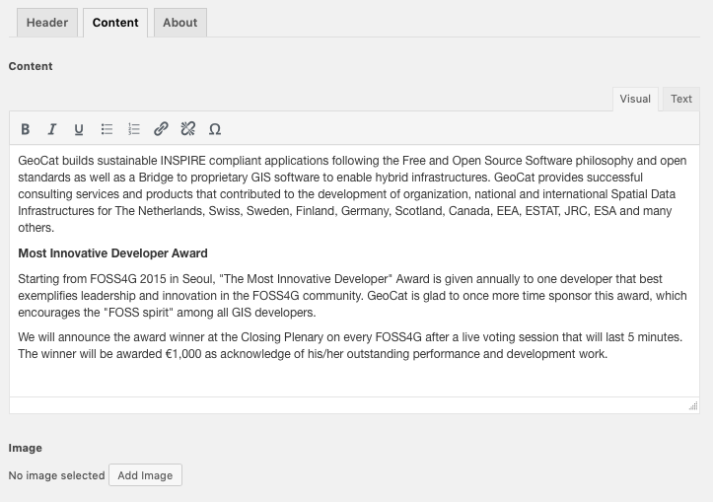The height and width of the screenshot is (502, 713).
Task: Open the special character omega tool
Action: point(215,129)
